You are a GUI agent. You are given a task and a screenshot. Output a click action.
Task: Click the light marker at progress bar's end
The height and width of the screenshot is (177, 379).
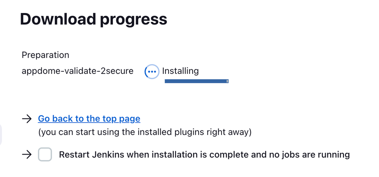click(227, 81)
